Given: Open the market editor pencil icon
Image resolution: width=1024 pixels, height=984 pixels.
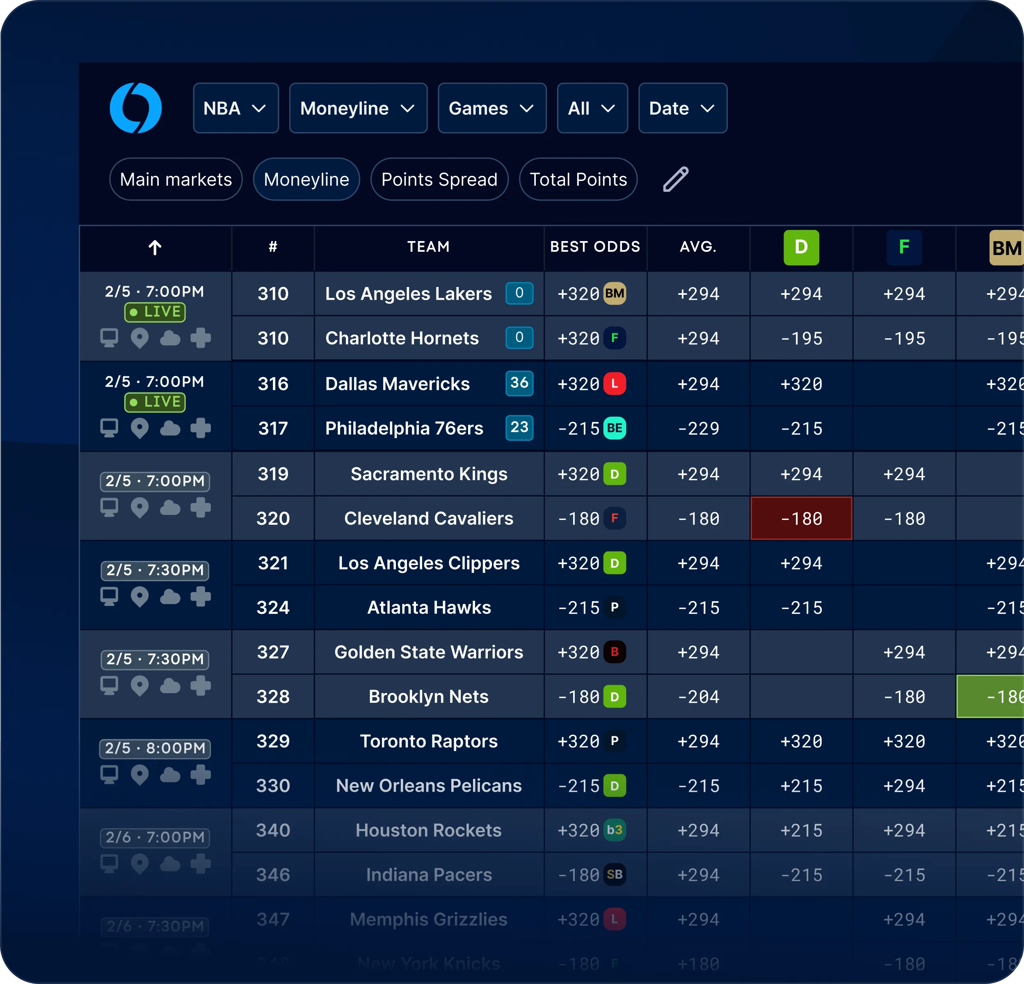Looking at the screenshot, I should 674,179.
